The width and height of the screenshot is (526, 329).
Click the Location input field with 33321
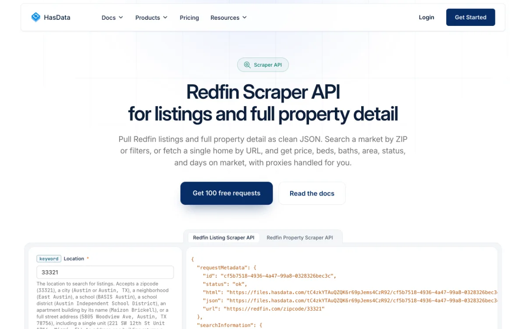[105, 272]
